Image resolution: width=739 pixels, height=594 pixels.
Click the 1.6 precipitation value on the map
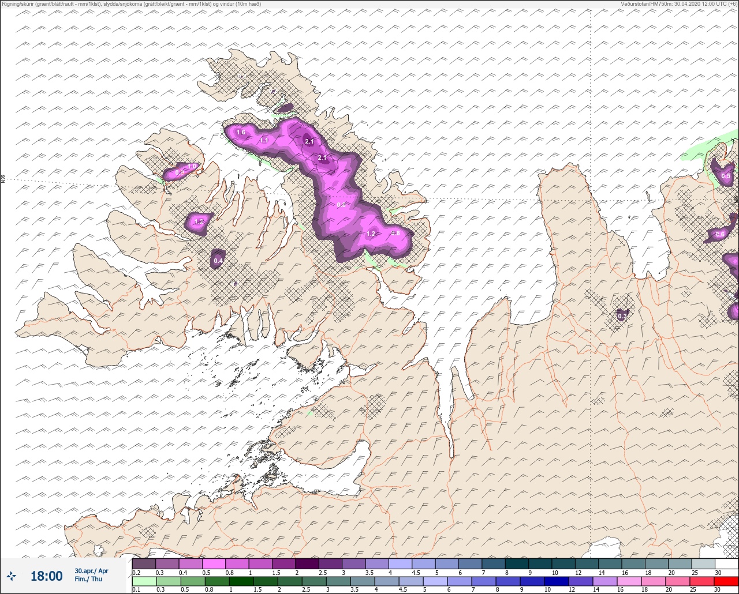point(241,133)
